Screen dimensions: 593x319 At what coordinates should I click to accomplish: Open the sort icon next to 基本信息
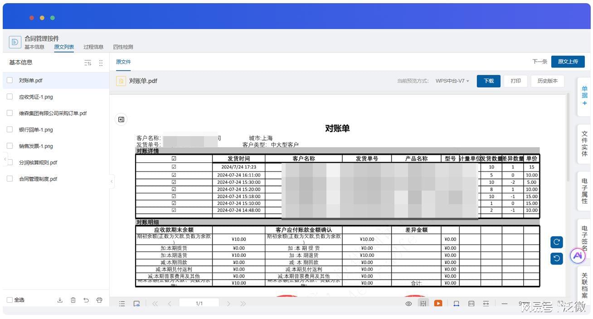pyautogui.click(x=88, y=63)
